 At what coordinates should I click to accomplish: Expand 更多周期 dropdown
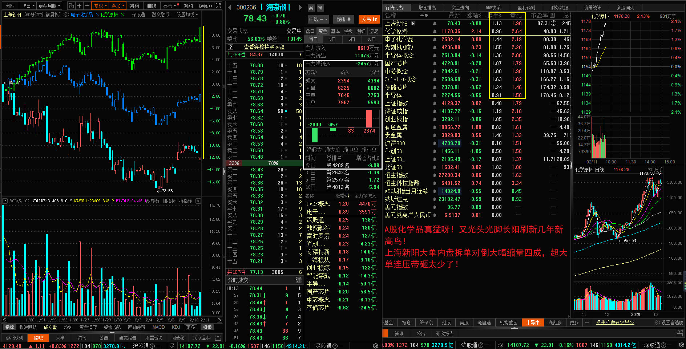[49, 6]
